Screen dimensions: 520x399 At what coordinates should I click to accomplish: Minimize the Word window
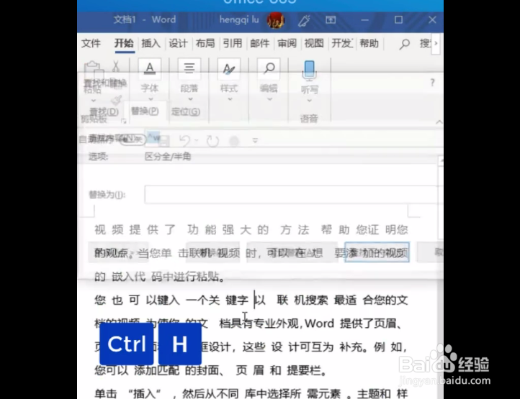[365, 20]
